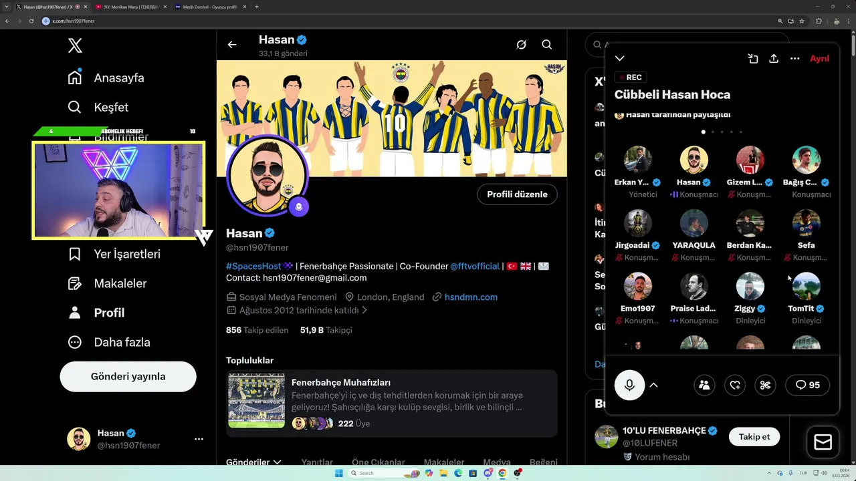This screenshot has height=481, width=856.
Task: Bookmark page with star icon
Action: coord(802,21)
